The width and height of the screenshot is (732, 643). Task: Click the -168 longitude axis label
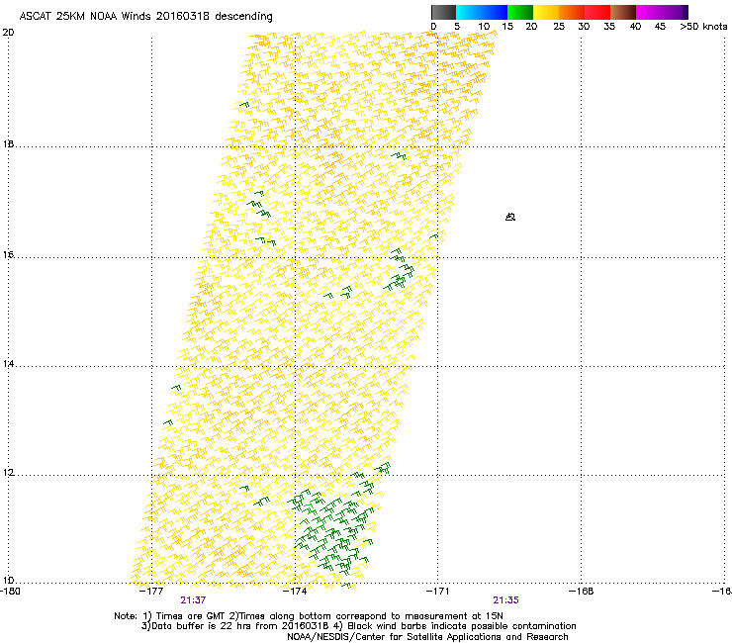581,592
